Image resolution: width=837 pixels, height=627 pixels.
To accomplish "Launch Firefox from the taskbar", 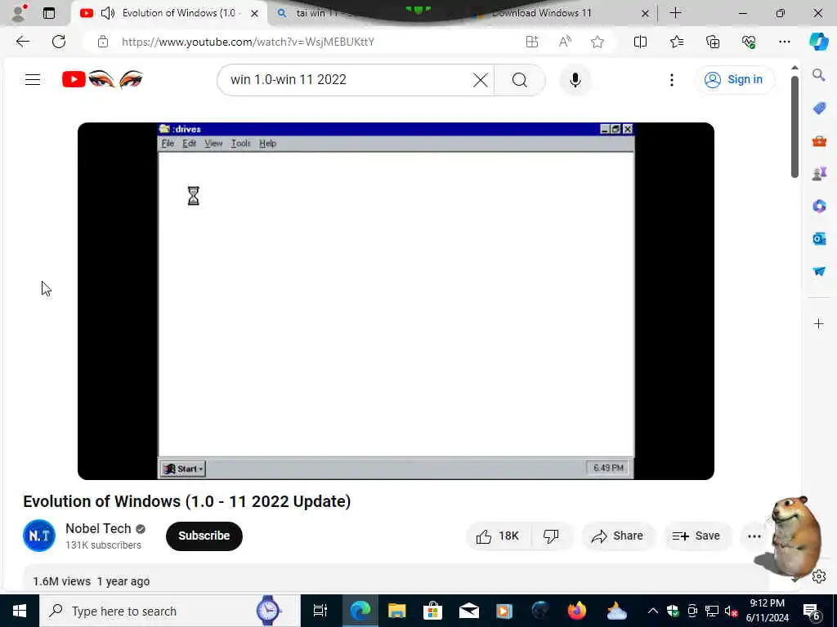I will 577,611.
